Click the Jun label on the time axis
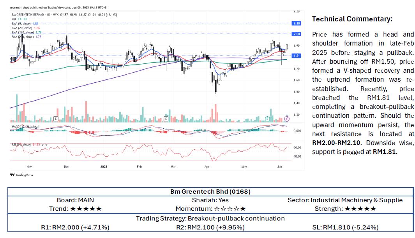This screenshot has width=415, height=238. tap(280, 167)
